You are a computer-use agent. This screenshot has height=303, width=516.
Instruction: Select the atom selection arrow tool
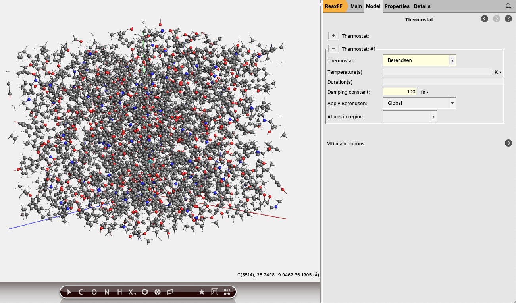(x=69, y=292)
